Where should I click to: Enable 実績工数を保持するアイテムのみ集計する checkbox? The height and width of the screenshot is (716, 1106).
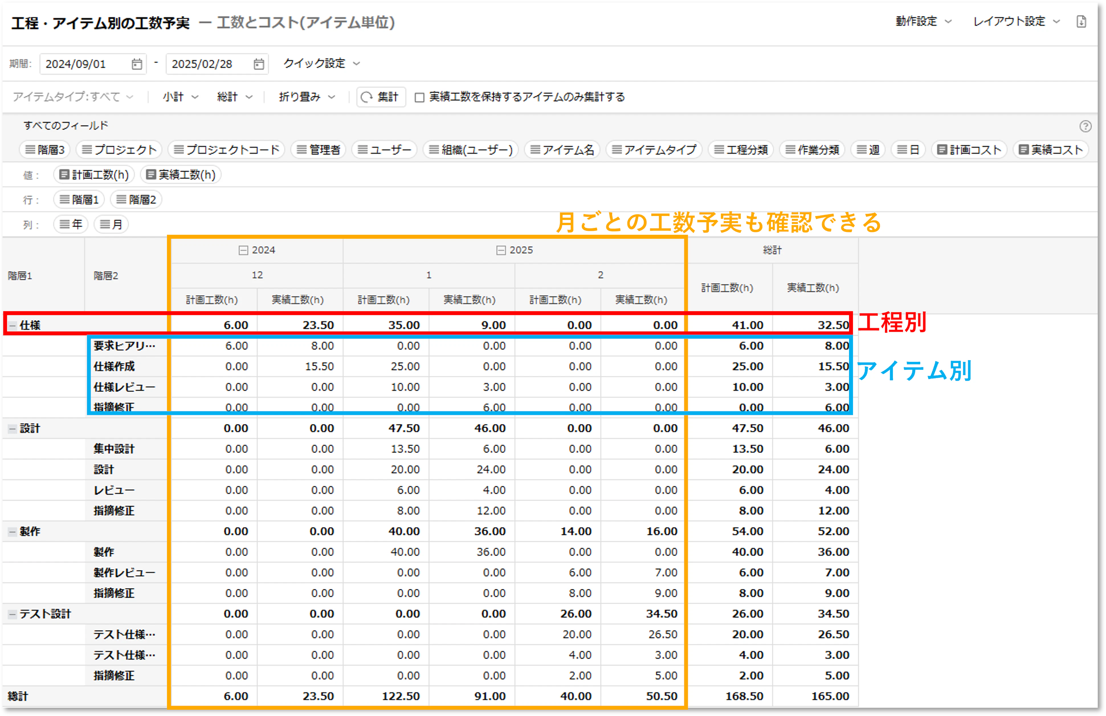(419, 97)
